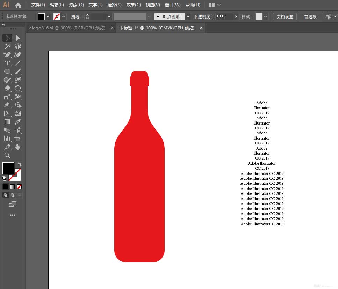The width and height of the screenshot is (338, 289).
Task: Expand the 5 点圆形 brush dropdown
Action: point(188,16)
